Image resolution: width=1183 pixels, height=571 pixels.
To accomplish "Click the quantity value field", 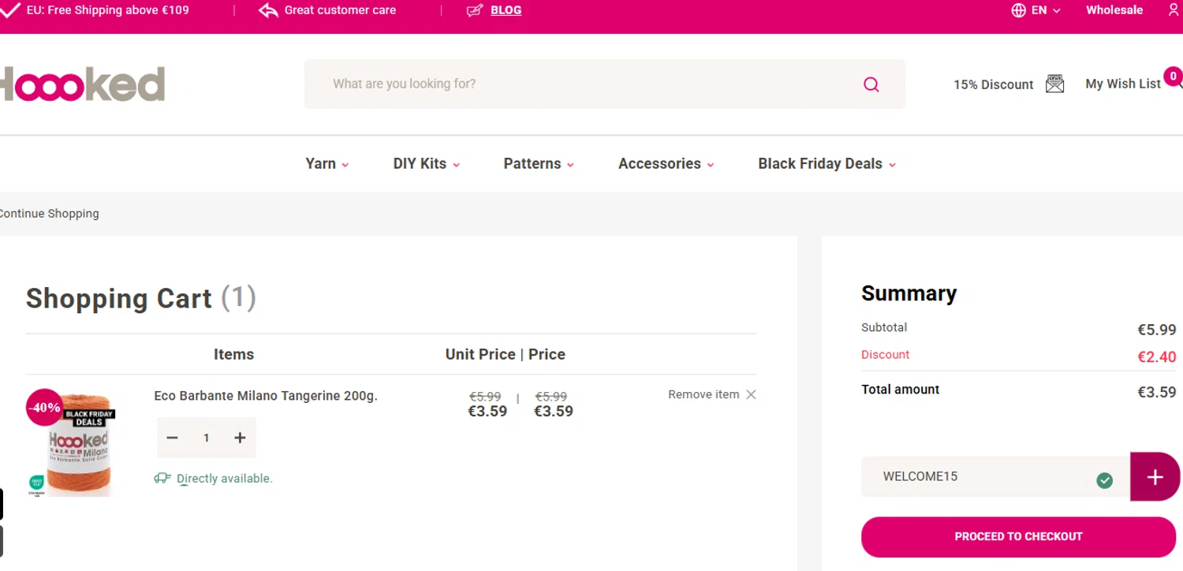I will (x=206, y=438).
